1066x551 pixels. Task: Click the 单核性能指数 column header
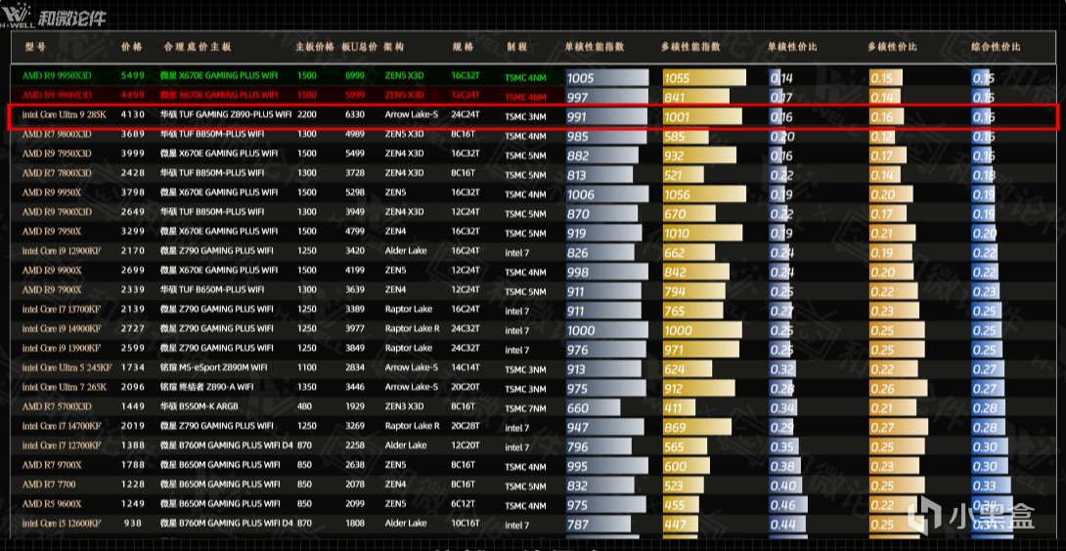tap(595, 47)
